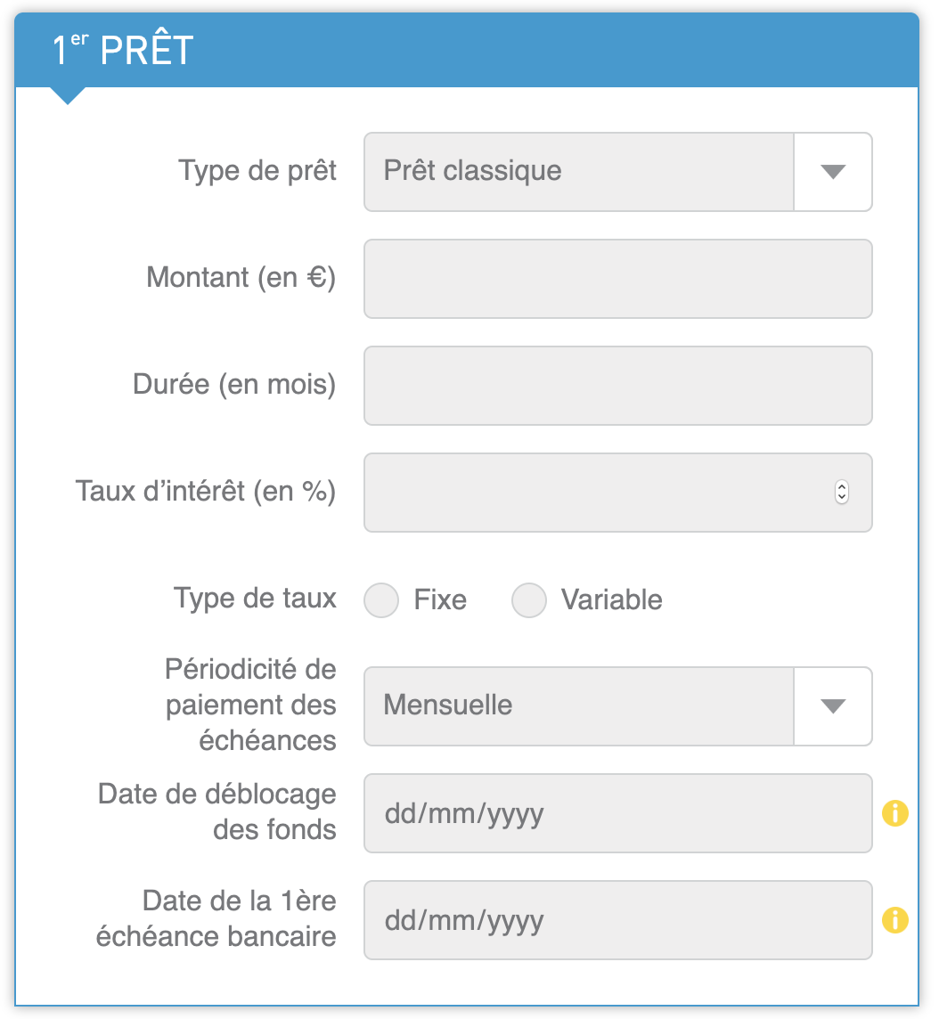Focus the Durée (en mois) field
The image size is (939, 1019).
[618, 386]
